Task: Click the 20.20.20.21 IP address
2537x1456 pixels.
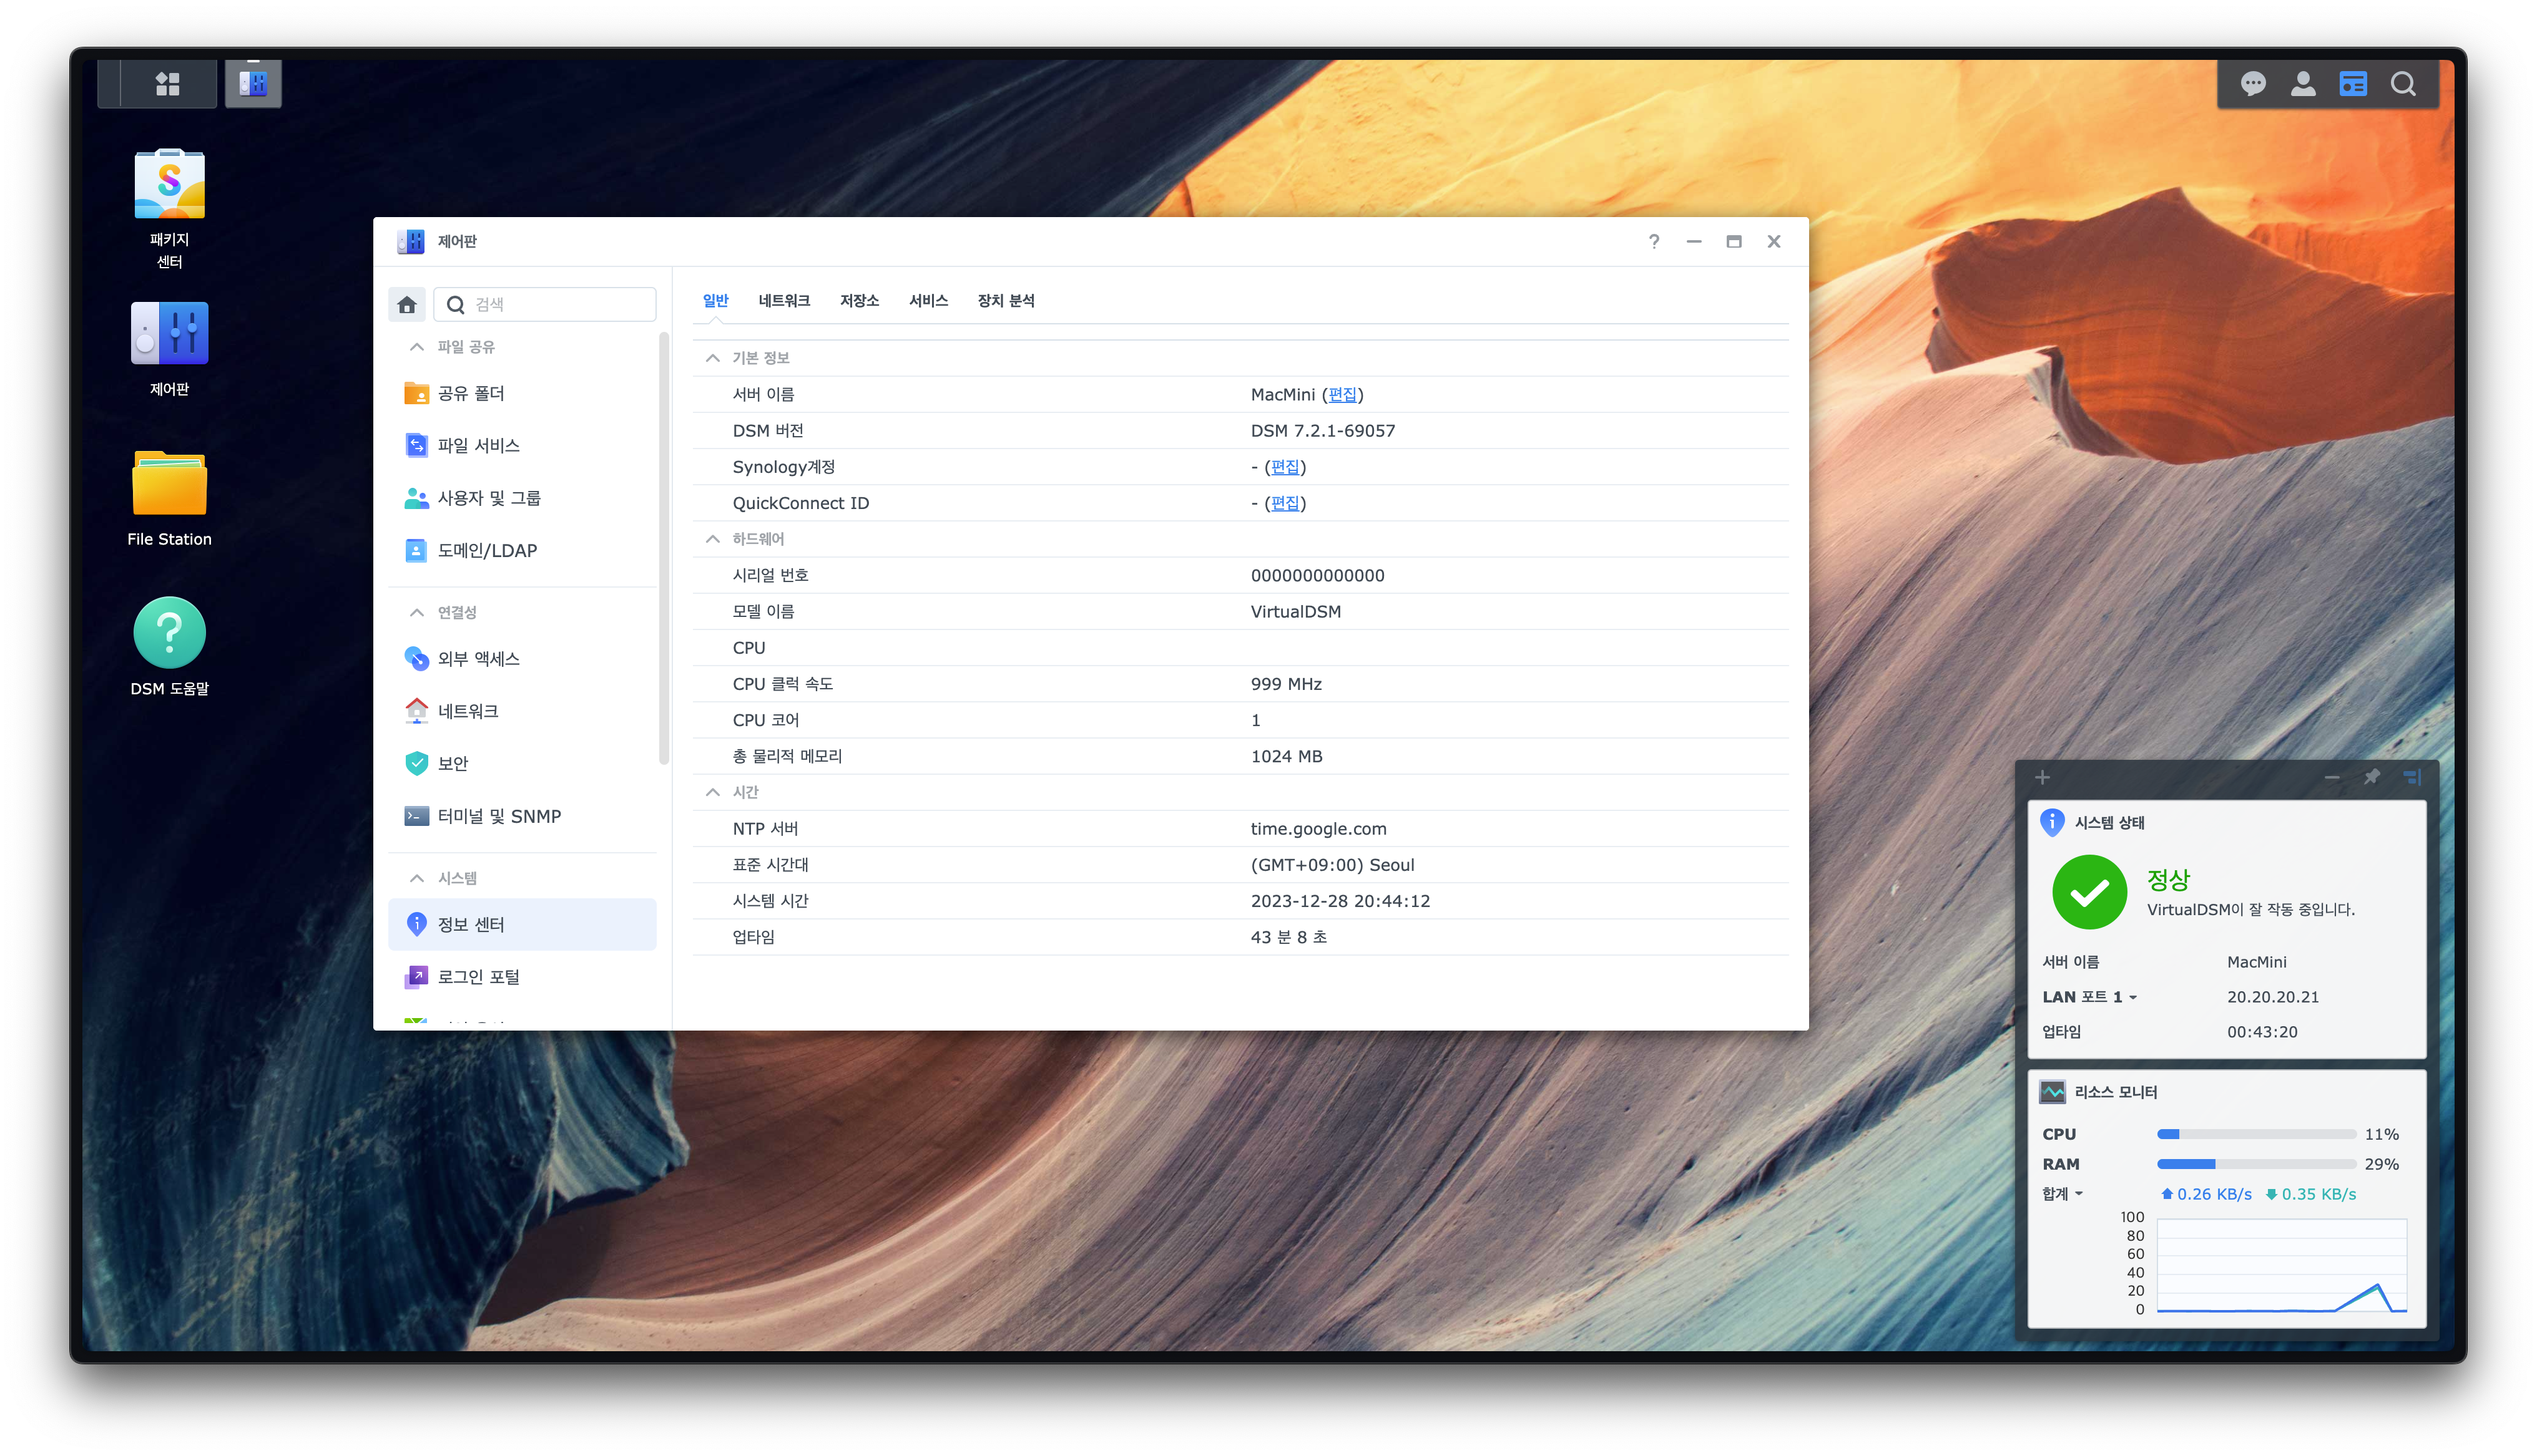Action: click(2273, 996)
